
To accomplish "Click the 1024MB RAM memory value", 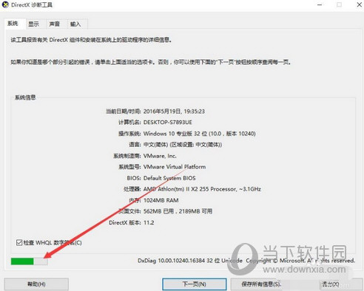I will (x=161, y=200).
